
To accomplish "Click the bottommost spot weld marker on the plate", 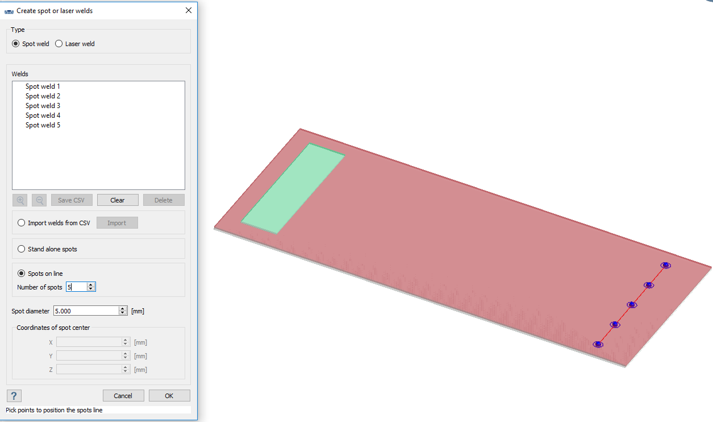I will click(598, 344).
